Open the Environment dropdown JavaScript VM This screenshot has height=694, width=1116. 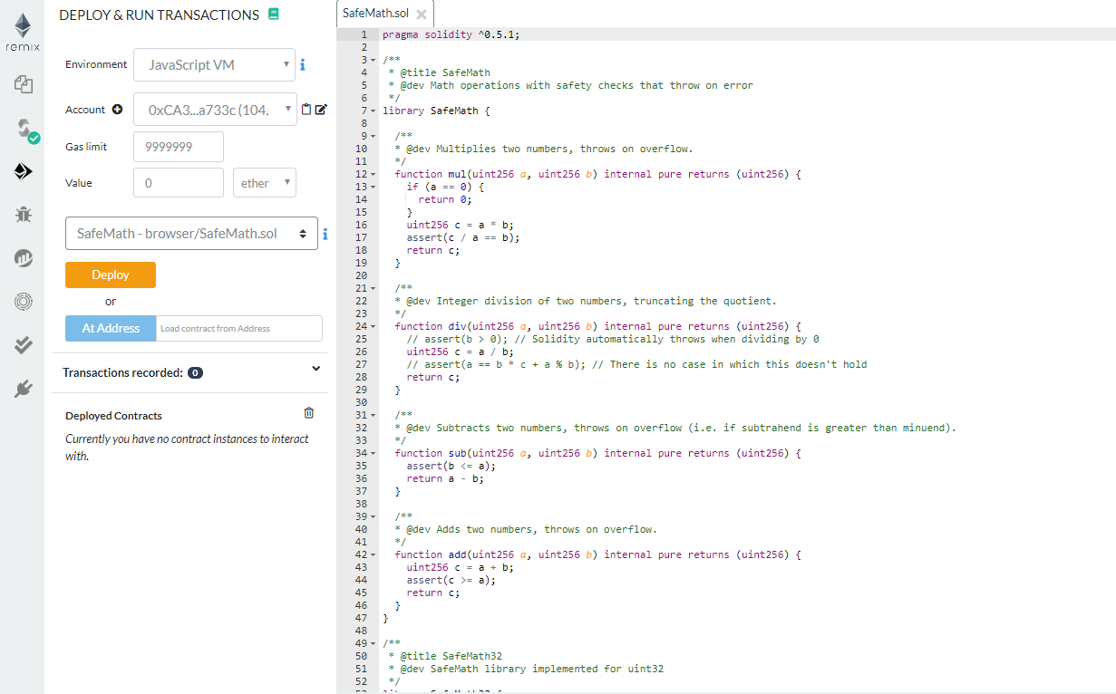pos(215,65)
